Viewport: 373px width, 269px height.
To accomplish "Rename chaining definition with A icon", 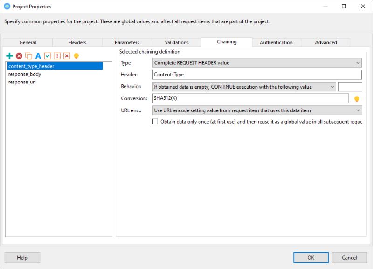I will coord(38,56).
